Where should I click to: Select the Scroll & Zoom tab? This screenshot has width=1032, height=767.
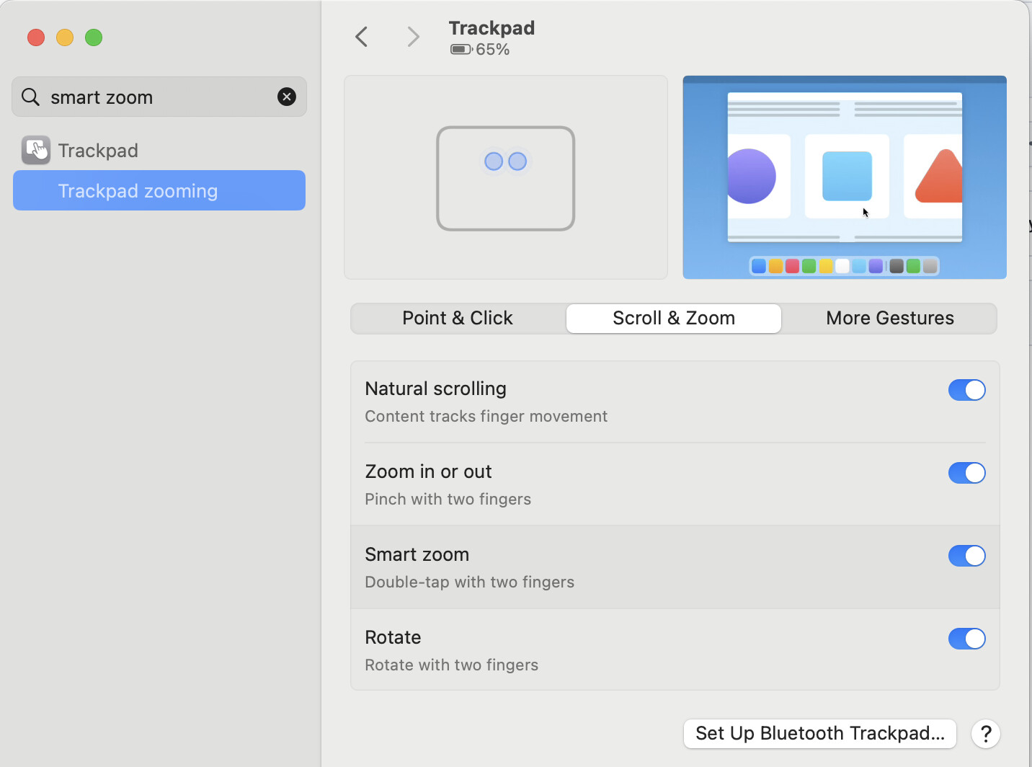pyautogui.click(x=674, y=319)
